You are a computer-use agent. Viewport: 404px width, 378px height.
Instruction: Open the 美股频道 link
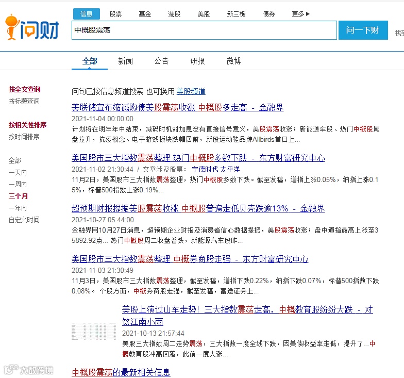pyautogui.click(x=191, y=92)
